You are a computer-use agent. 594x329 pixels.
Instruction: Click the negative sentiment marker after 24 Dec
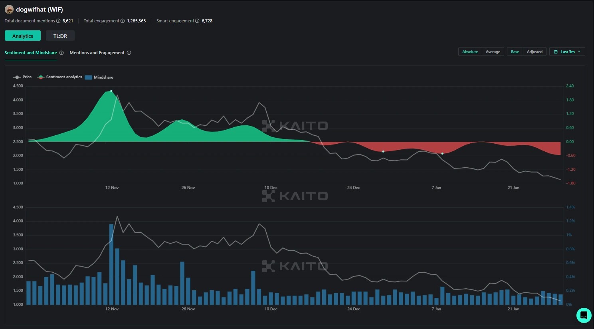tap(383, 152)
